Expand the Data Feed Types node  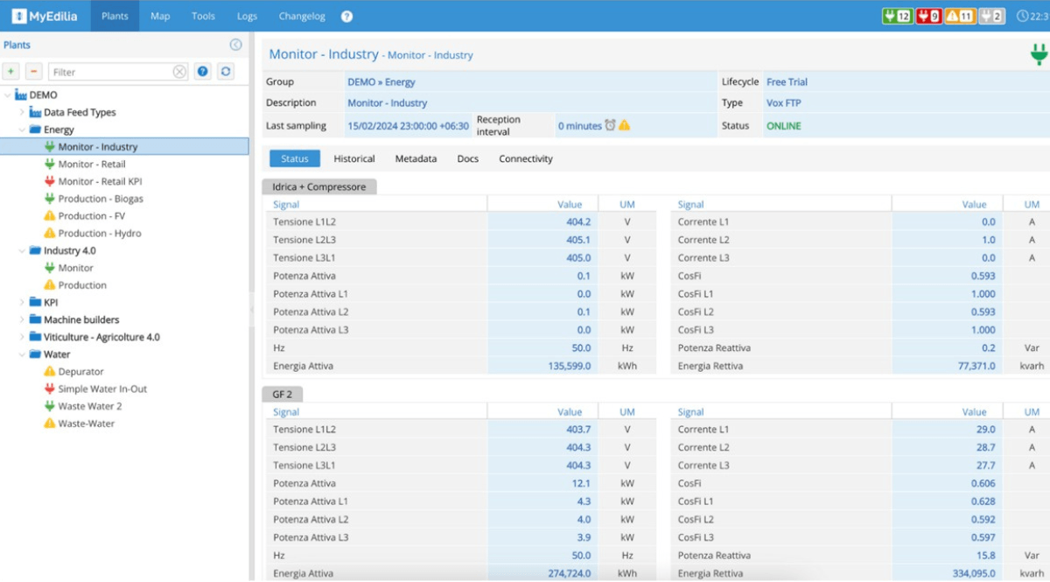point(22,112)
